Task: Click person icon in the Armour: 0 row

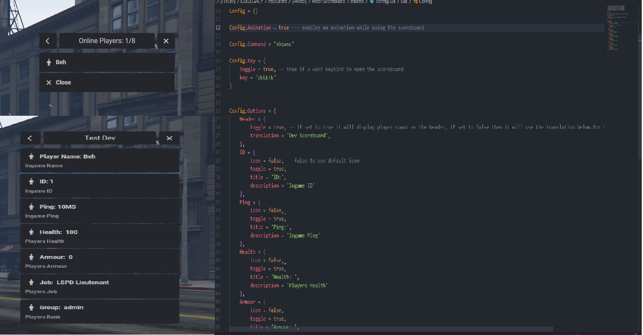Action: click(31, 257)
